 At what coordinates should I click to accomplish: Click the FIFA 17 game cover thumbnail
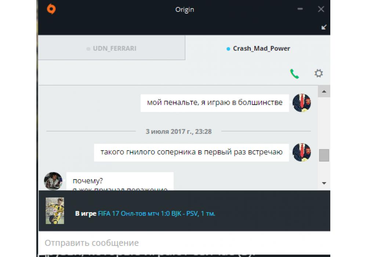(55, 211)
